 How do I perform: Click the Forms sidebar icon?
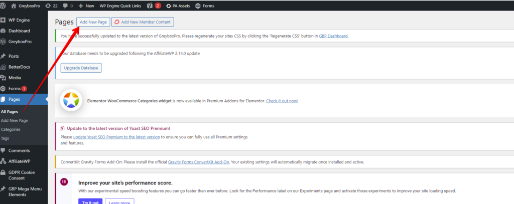(x=3, y=88)
